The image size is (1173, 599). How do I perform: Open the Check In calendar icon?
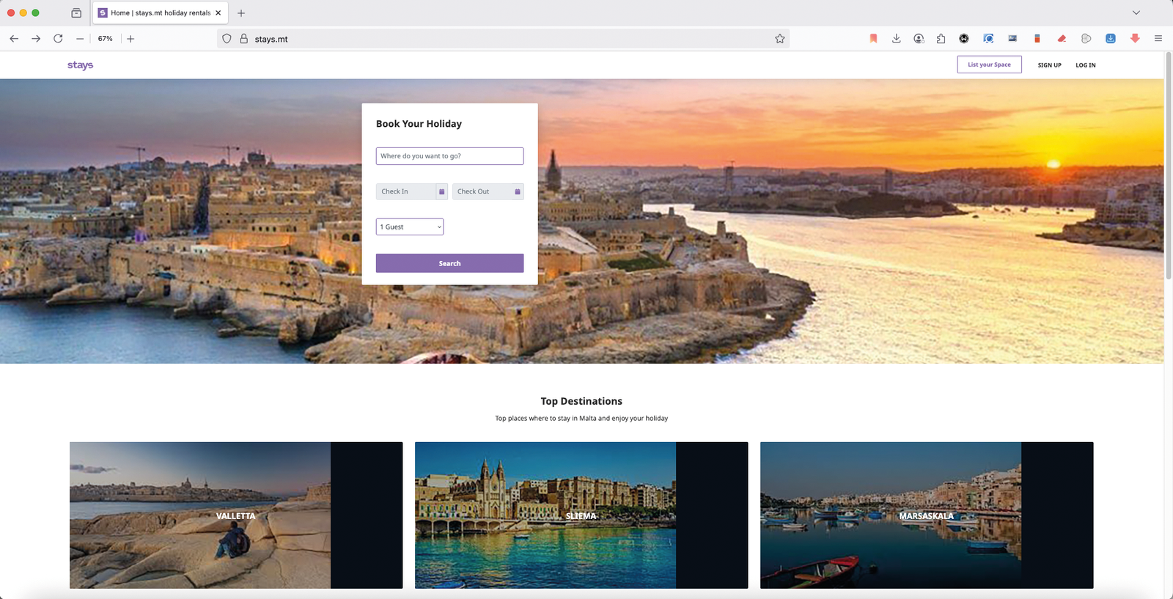(441, 191)
